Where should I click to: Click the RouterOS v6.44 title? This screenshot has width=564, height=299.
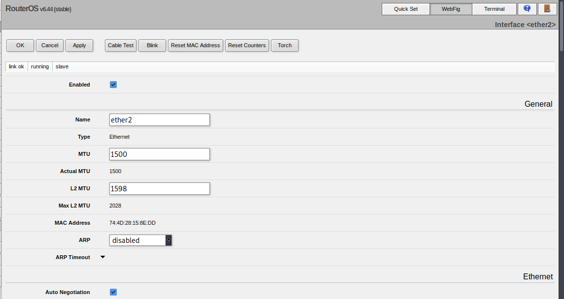(x=38, y=9)
